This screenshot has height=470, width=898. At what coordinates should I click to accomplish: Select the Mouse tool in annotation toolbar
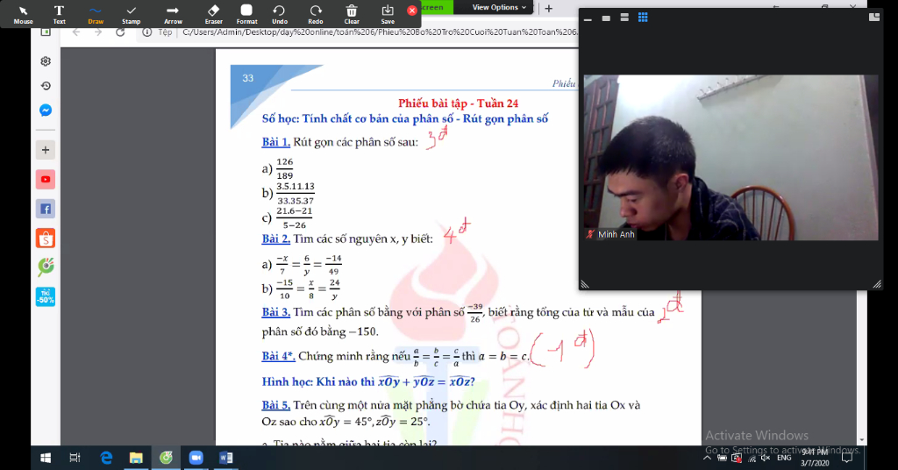pyautogui.click(x=23, y=14)
